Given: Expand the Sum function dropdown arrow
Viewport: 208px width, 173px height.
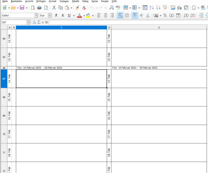Looking at the screenshot, I should pos(43,23).
